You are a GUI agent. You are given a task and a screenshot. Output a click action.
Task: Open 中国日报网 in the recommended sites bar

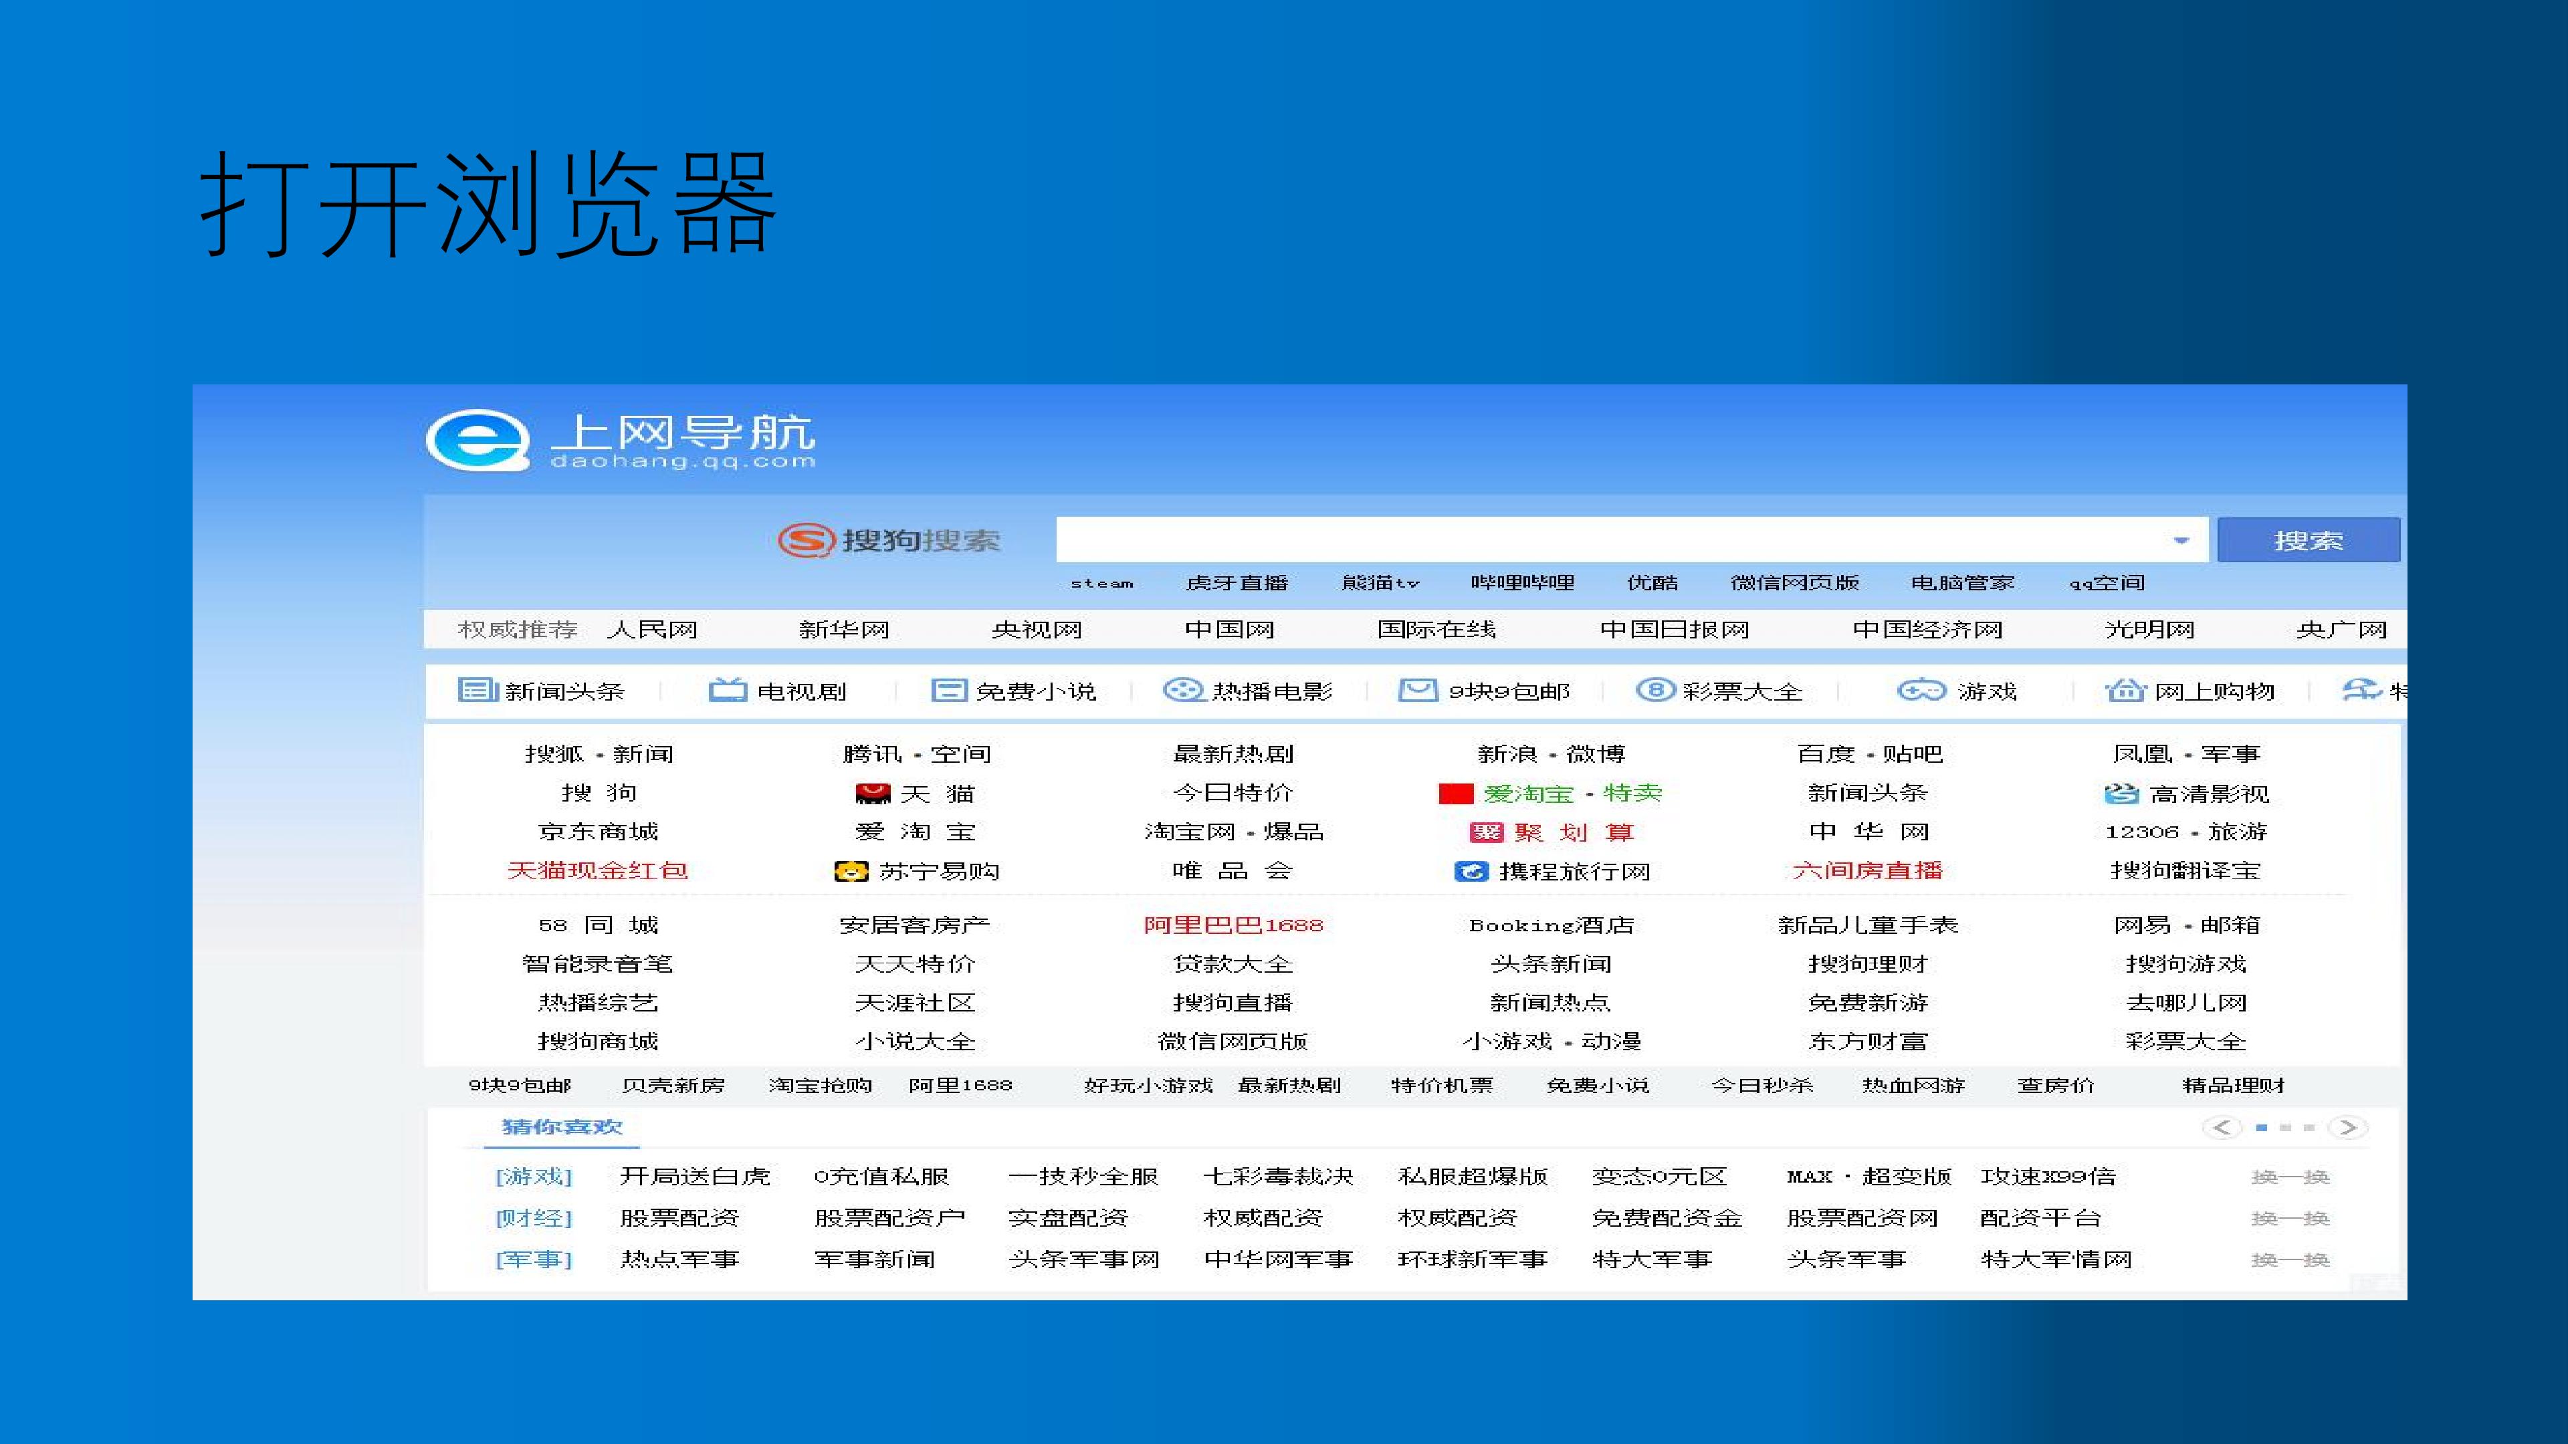[x=1675, y=630]
